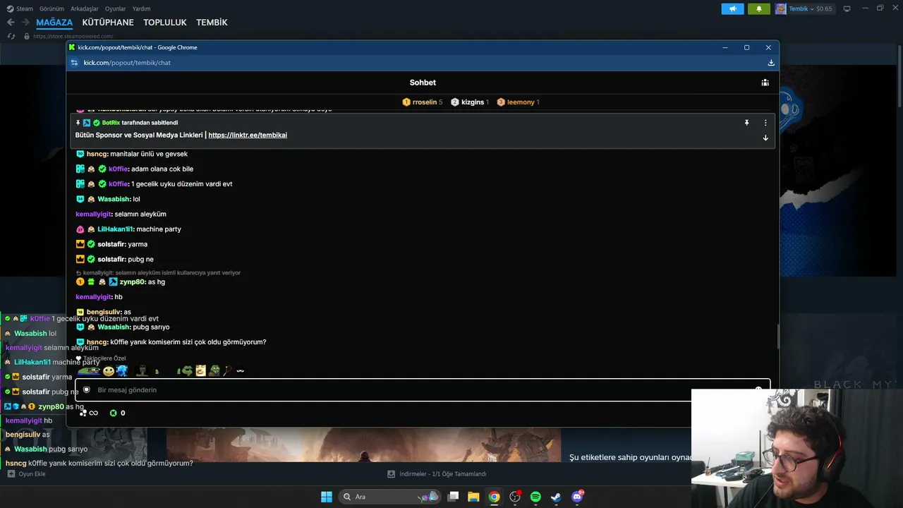Open the Windows Start menu
Screen dimensions: 903x508
327,497
